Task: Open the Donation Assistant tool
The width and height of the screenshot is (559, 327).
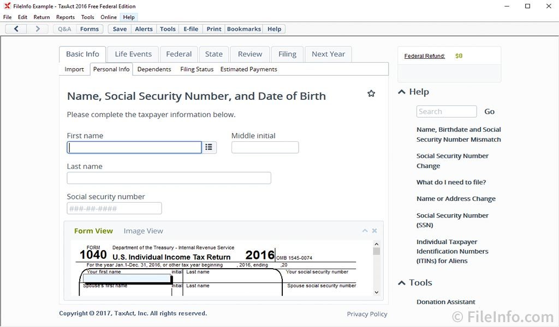Action: tap(445, 302)
